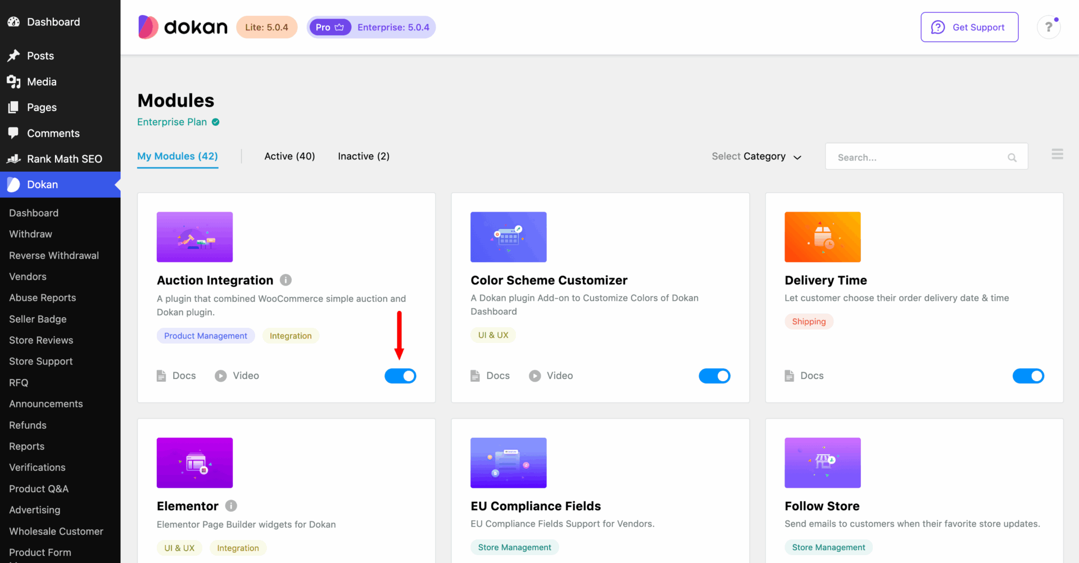Toggle off Color Scheme Customizer module

[714, 376]
